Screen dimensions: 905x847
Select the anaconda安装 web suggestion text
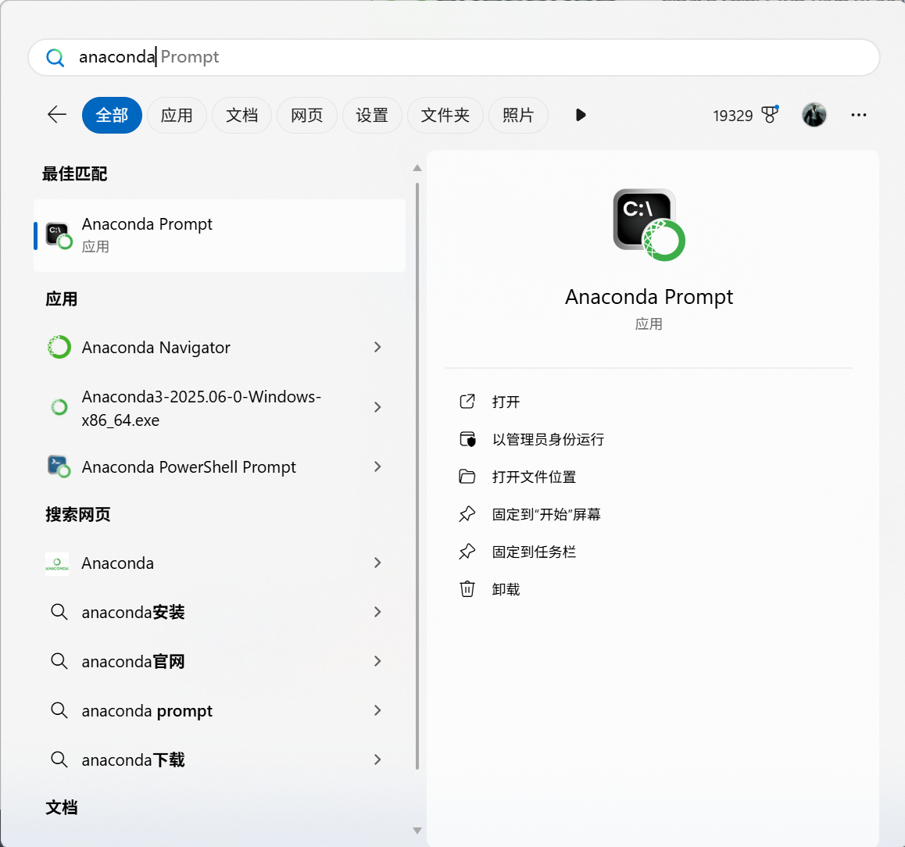133,612
